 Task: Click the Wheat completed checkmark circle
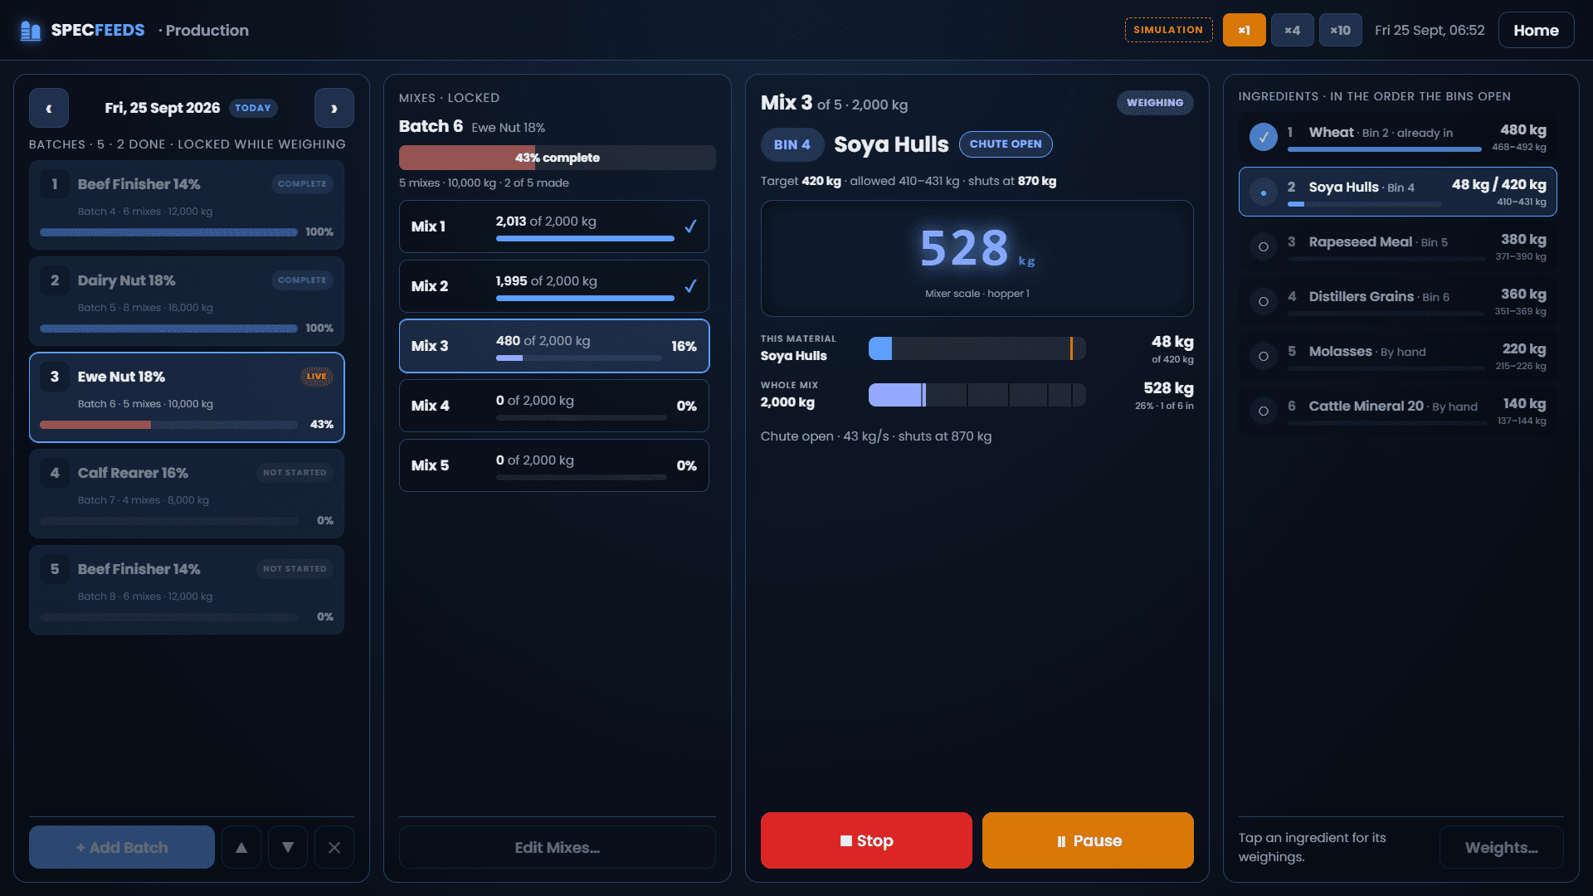pyautogui.click(x=1264, y=137)
